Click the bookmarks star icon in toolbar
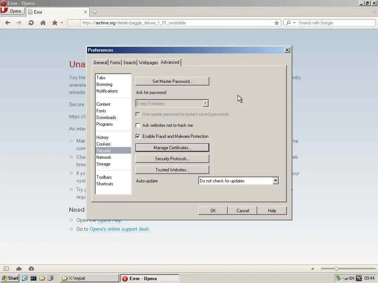Image resolution: width=378 pixels, height=283 pixels. 55,22
